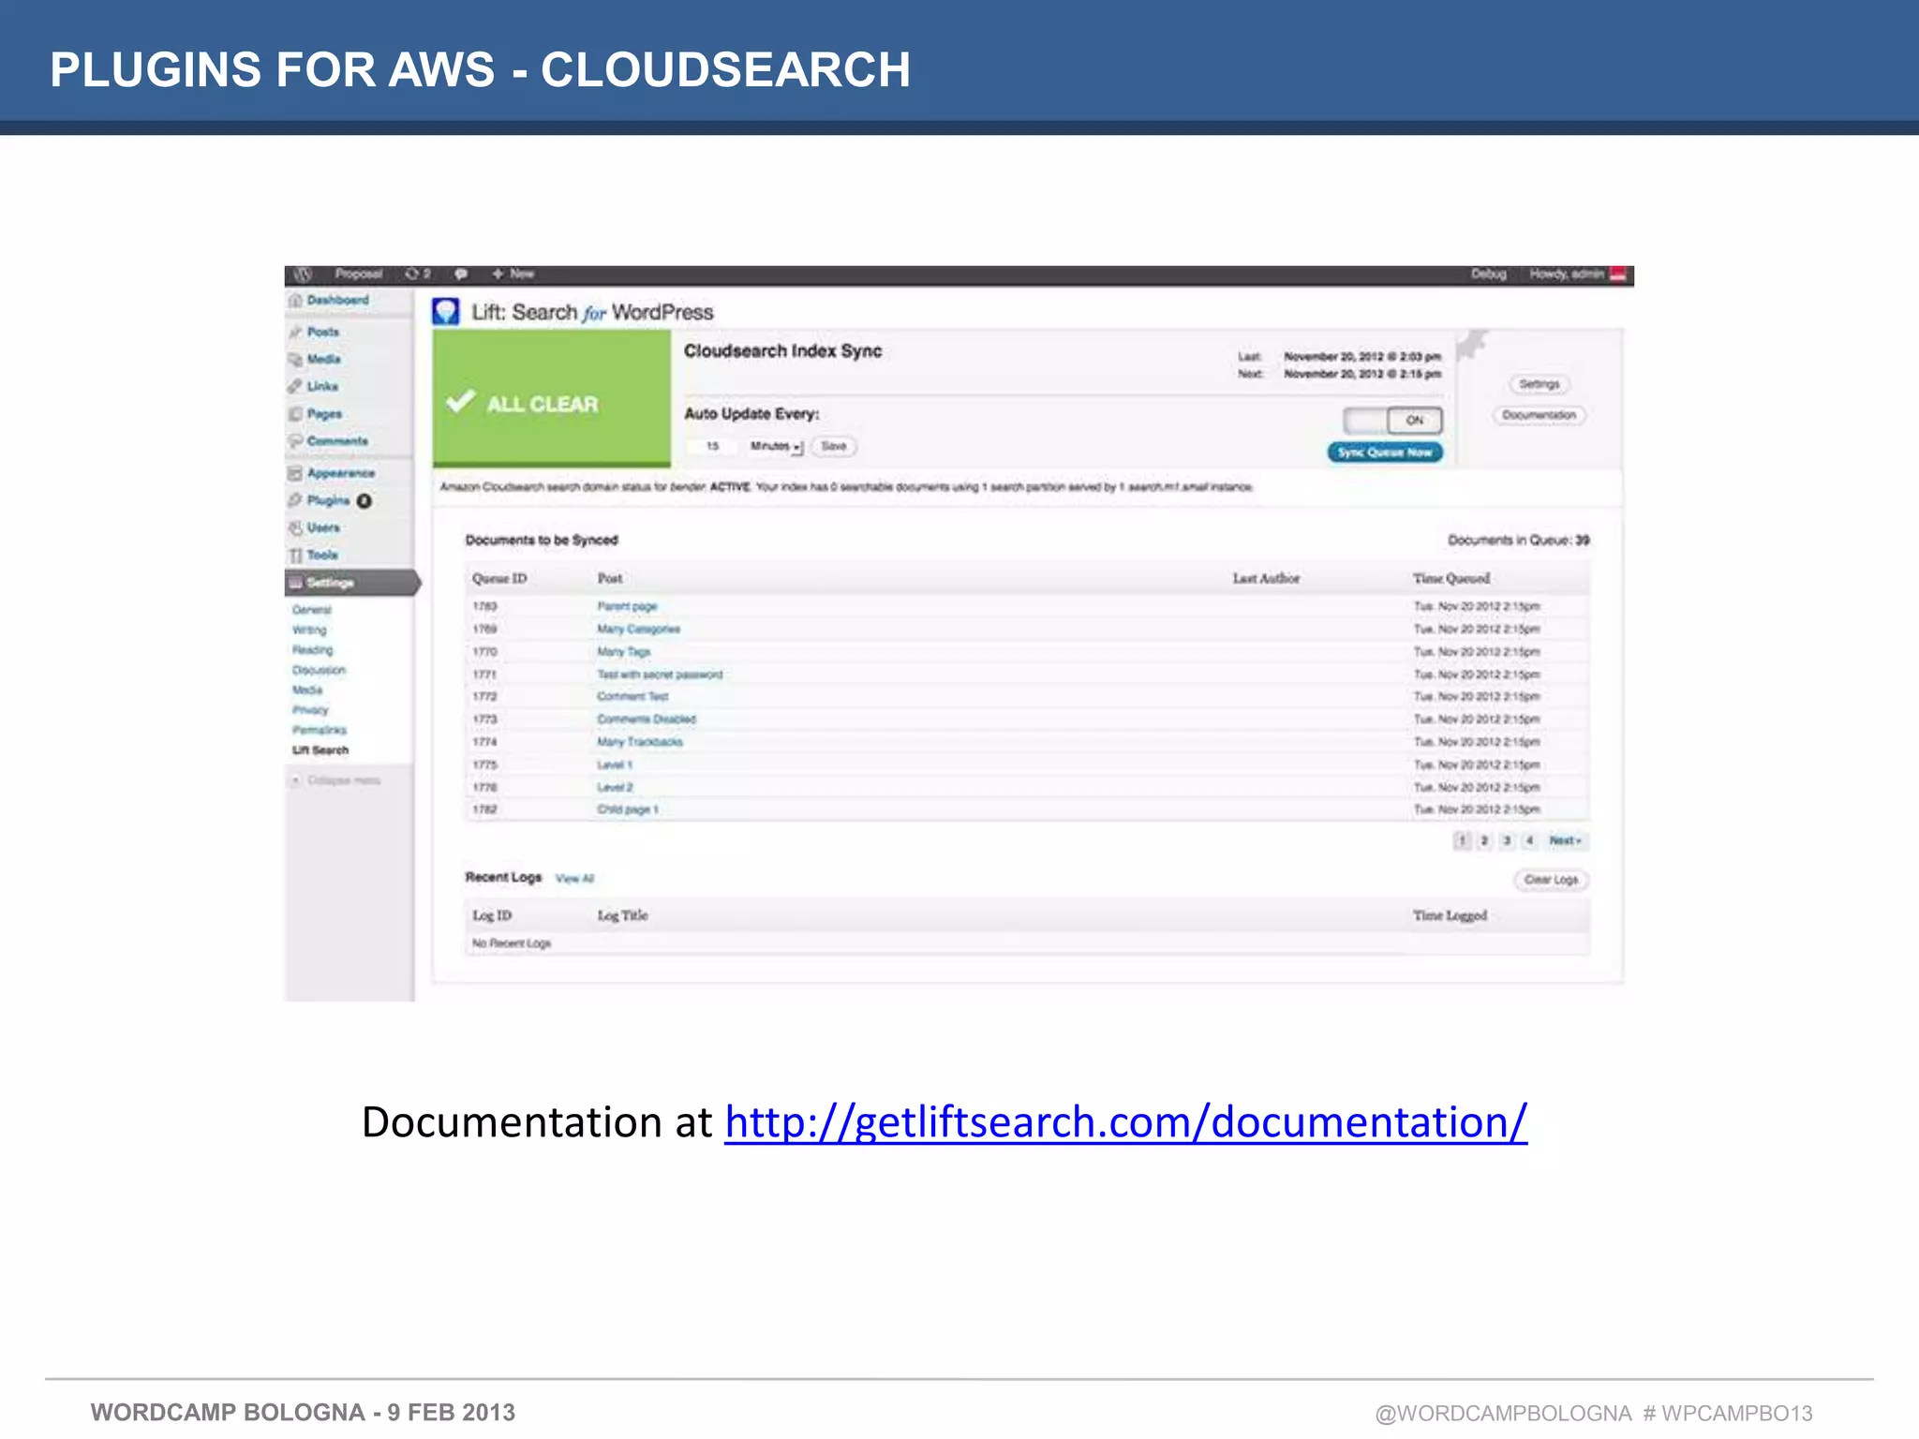Open Permalinks settings submenu item
The height and width of the screenshot is (1439, 1919).
point(320,731)
